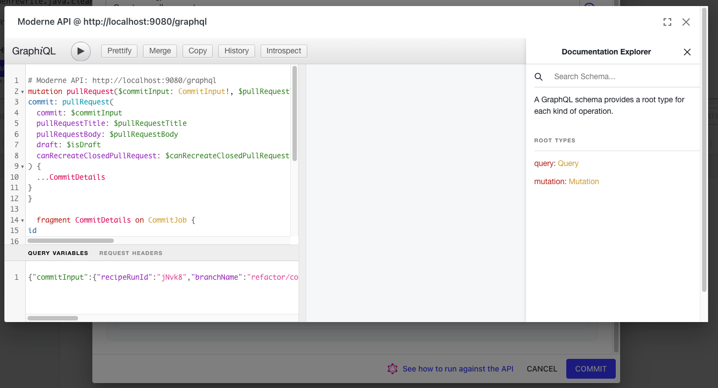Click the Merge button in GraphiQL toolbar

click(160, 51)
